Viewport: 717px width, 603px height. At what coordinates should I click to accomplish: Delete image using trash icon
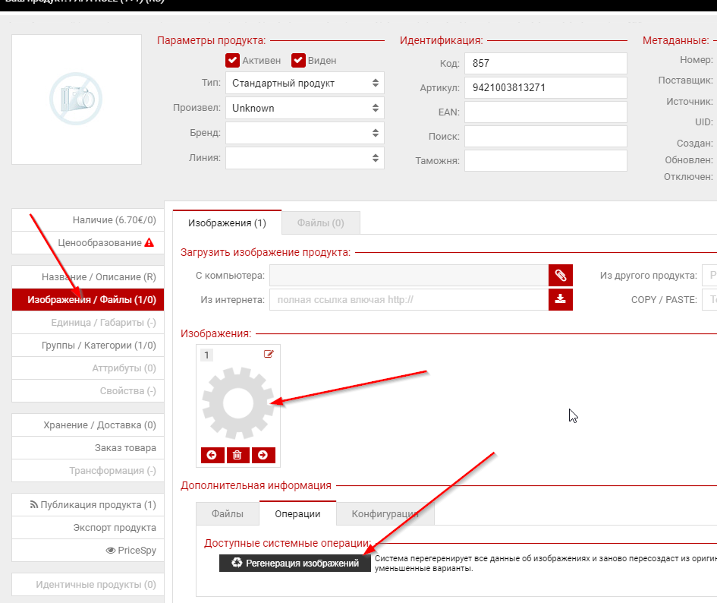[237, 455]
